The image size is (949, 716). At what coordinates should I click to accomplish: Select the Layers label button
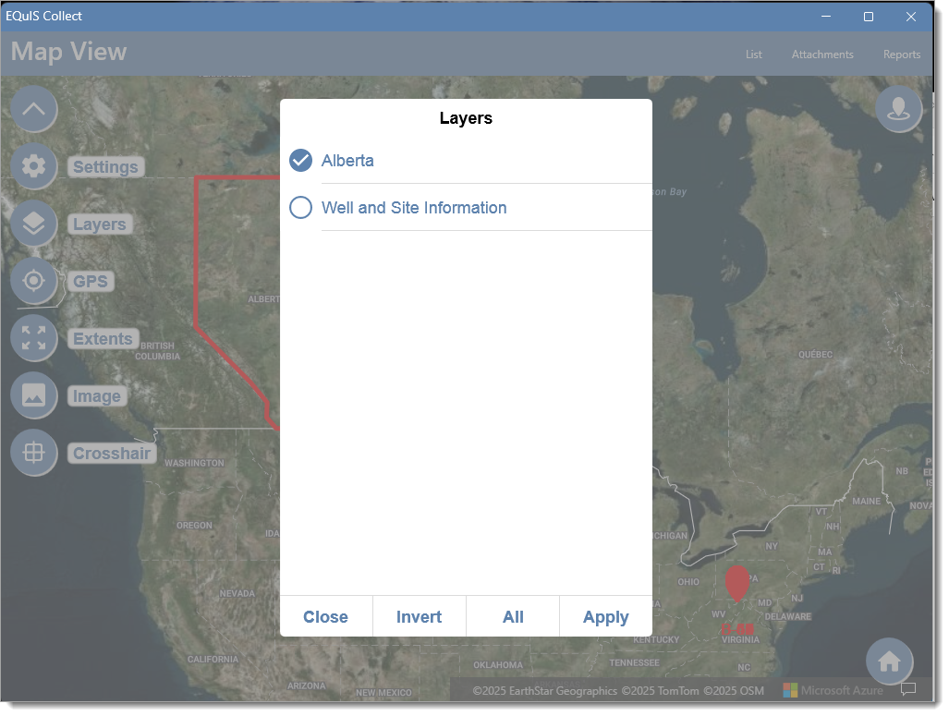pos(100,224)
